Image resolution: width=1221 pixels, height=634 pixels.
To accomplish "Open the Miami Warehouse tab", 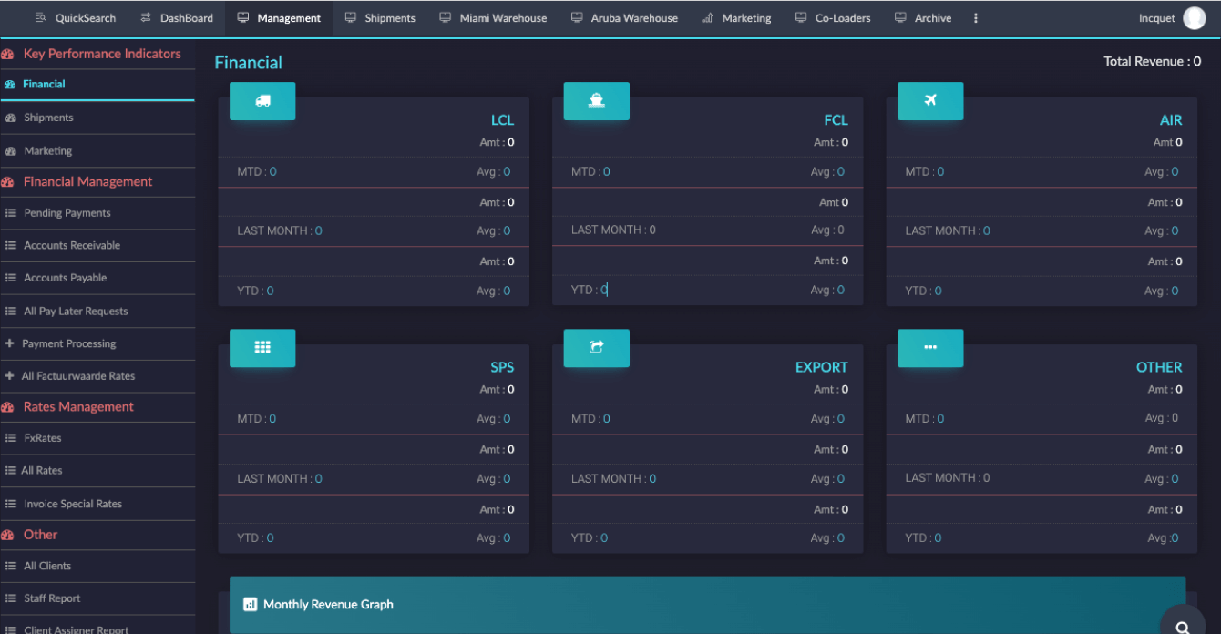I will click(493, 18).
